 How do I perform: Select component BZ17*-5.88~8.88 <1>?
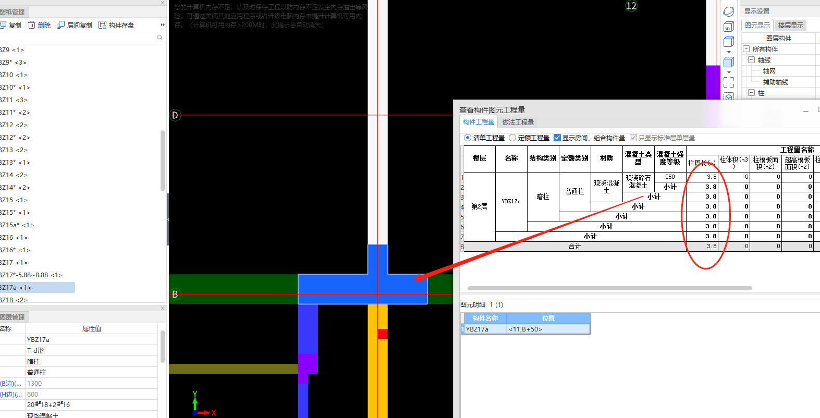31,275
